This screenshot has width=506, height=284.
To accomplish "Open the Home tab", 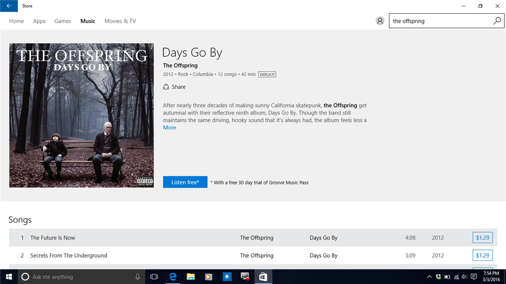I will (x=16, y=21).
